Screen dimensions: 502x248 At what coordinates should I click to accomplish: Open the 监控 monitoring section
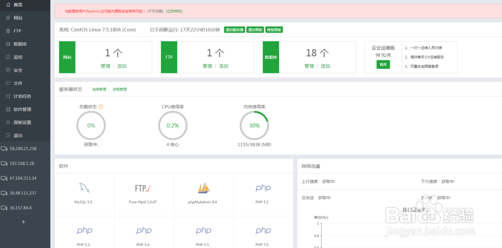25,57
